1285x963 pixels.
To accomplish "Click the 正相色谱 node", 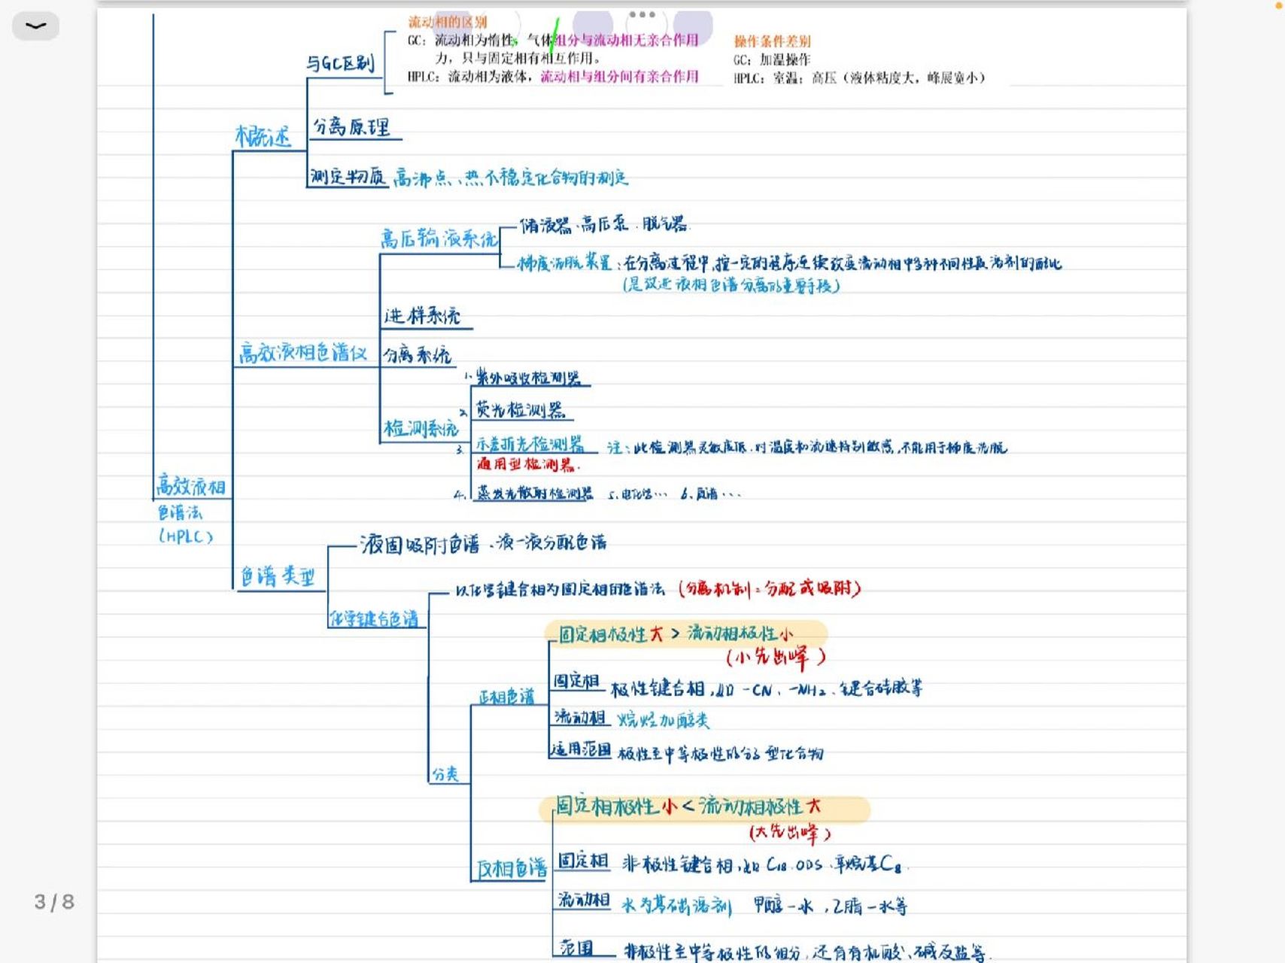I will [507, 697].
